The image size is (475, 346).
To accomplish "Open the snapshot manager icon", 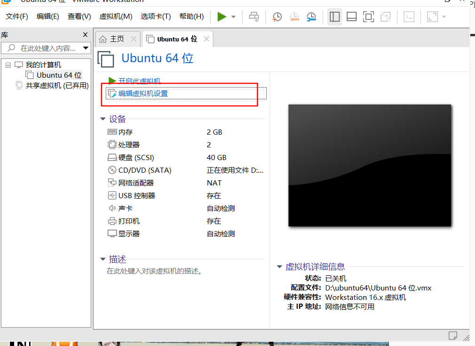I will [311, 16].
